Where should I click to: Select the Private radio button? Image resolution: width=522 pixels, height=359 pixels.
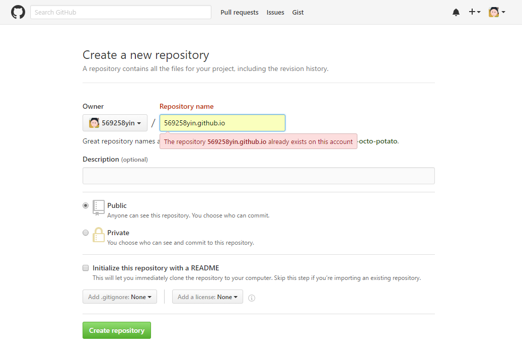pyautogui.click(x=86, y=233)
